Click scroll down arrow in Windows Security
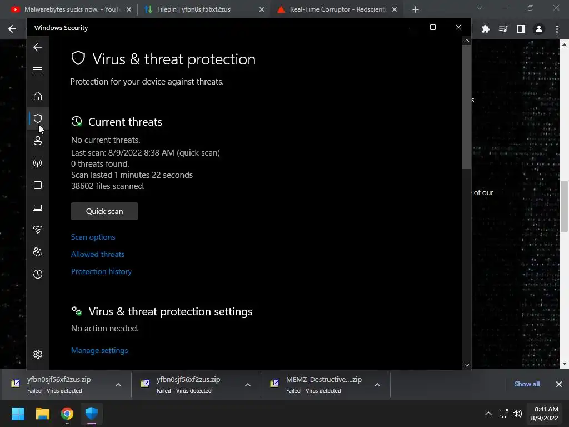Image resolution: width=569 pixels, height=427 pixels. (467, 365)
